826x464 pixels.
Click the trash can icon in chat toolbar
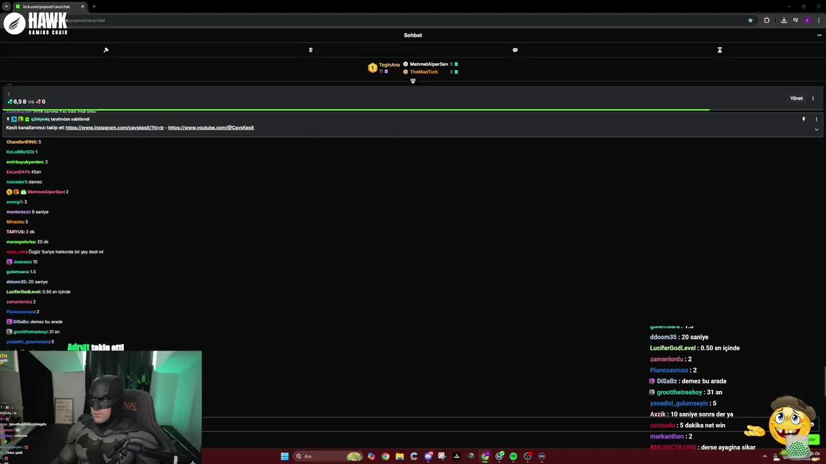310,50
